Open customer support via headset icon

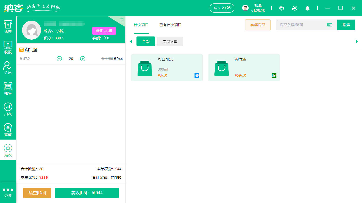click(x=282, y=8)
